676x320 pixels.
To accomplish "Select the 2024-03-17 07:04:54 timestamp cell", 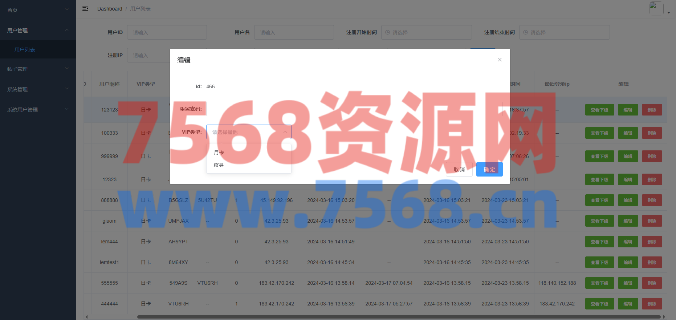I will point(389,283).
